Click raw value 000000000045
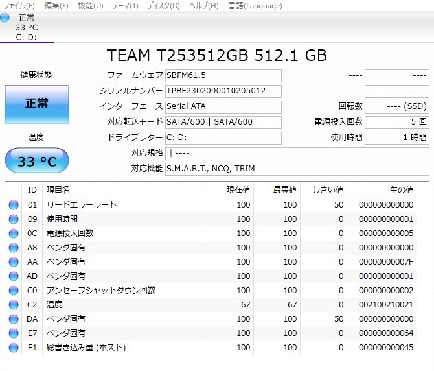This screenshot has width=434, height=371. pyautogui.click(x=386, y=348)
